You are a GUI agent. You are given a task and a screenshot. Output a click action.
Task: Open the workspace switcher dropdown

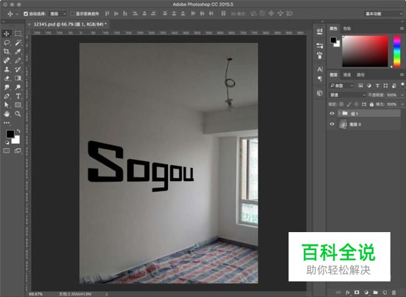tap(384, 14)
